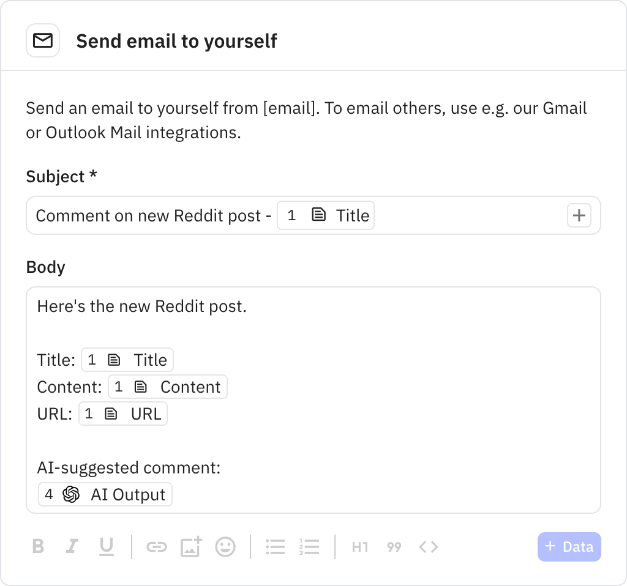Toggle a bulleted list
Image resolution: width=627 pixels, height=586 pixels.
pos(275,547)
